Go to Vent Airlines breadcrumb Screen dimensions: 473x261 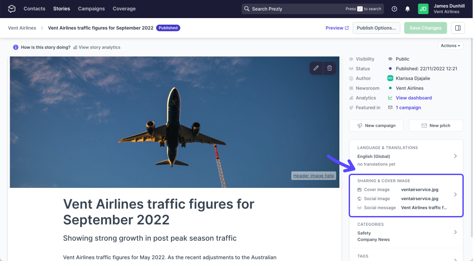pyautogui.click(x=22, y=28)
